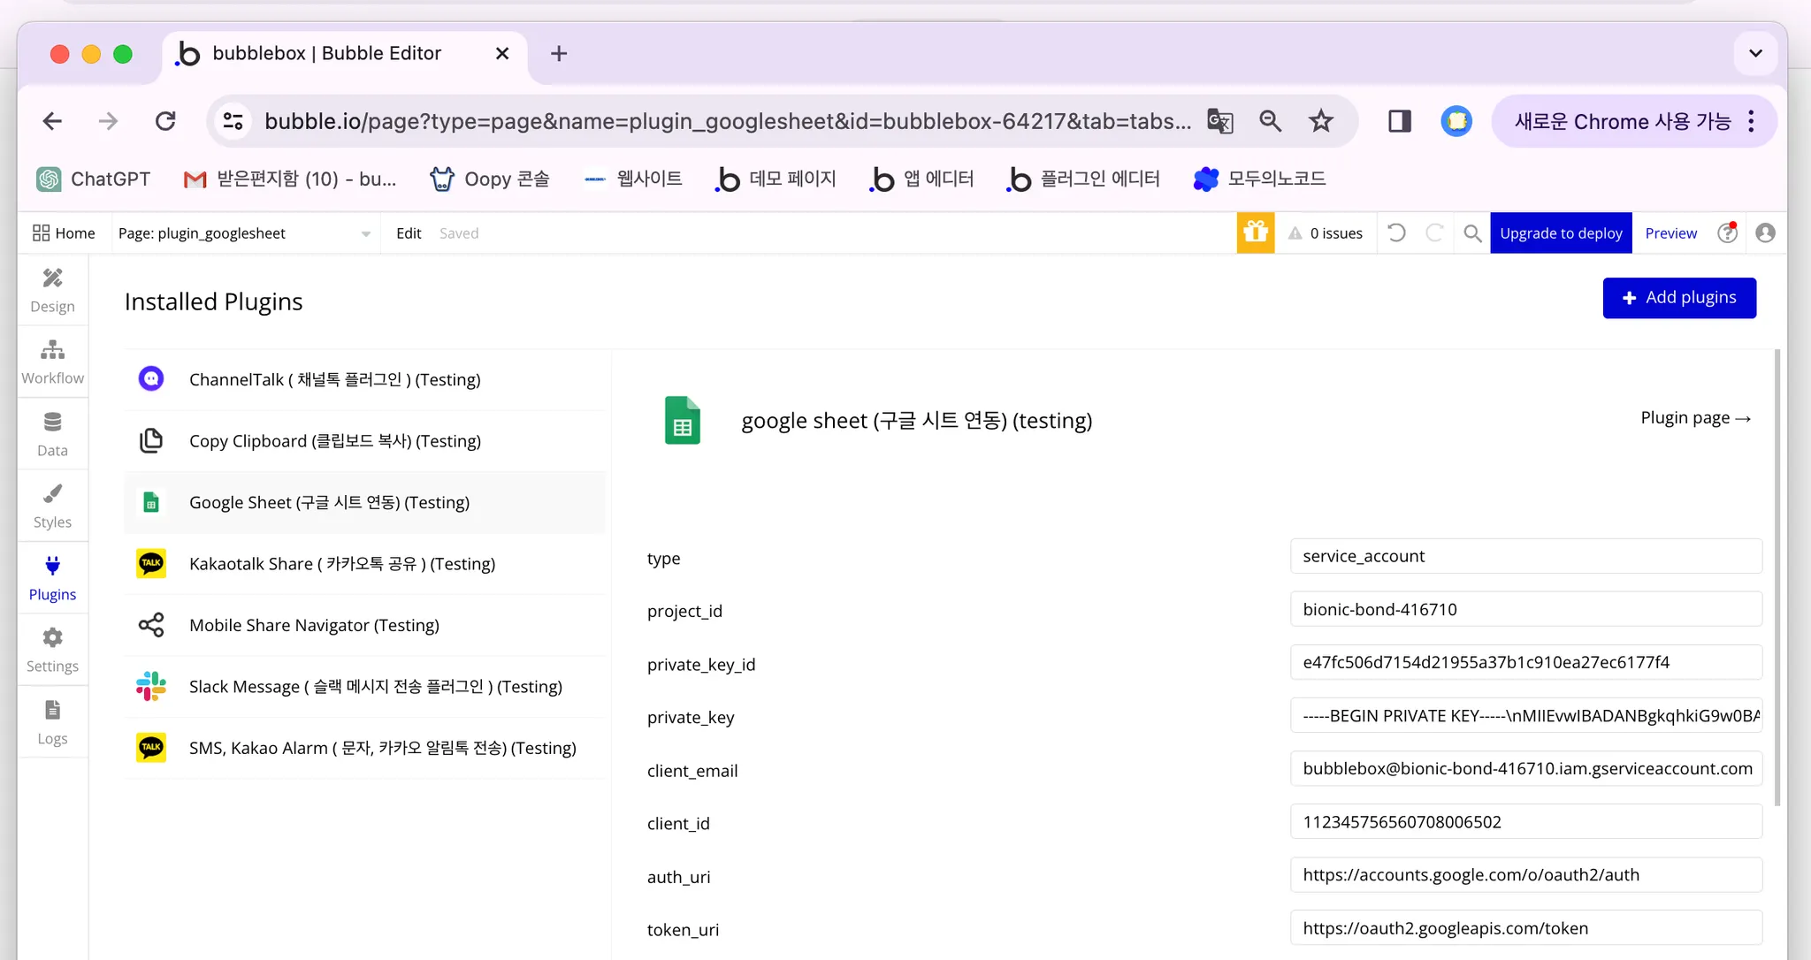The width and height of the screenshot is (1811, 960).
Task: Click the orange gift icon
Action: coord(1255,232)
